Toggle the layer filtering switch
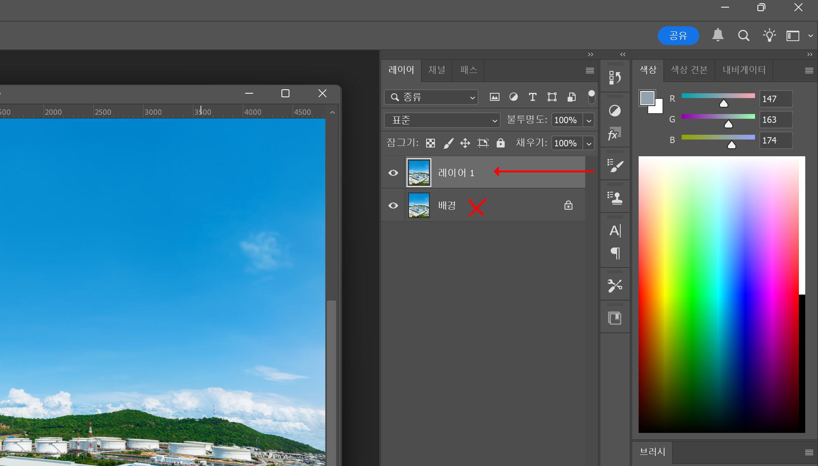The width and height of the screenshot is (818, 466). tap(591, 96)
